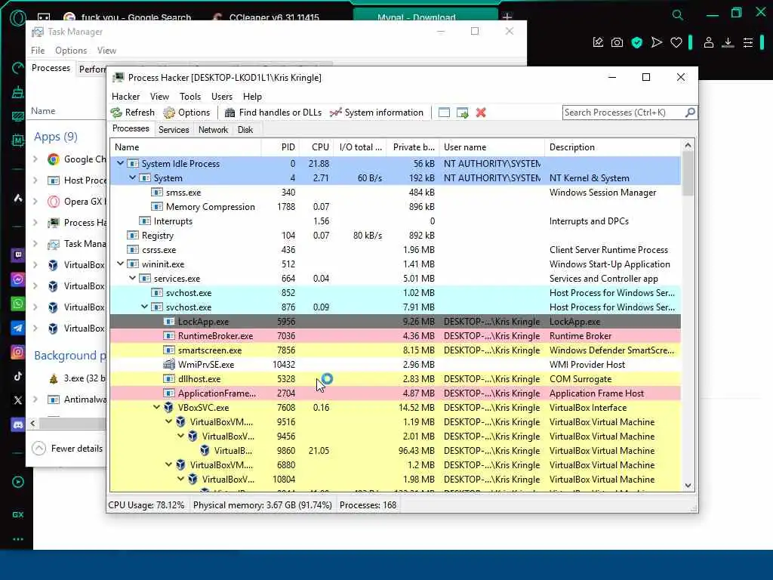This screenshot has width=773, height=580.
Task: Open WhatsApp from the Opera sidebar
Action: (x=18, y=304)
